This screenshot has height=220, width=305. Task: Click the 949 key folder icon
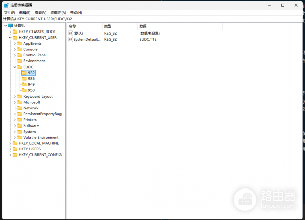click(24, 84)
